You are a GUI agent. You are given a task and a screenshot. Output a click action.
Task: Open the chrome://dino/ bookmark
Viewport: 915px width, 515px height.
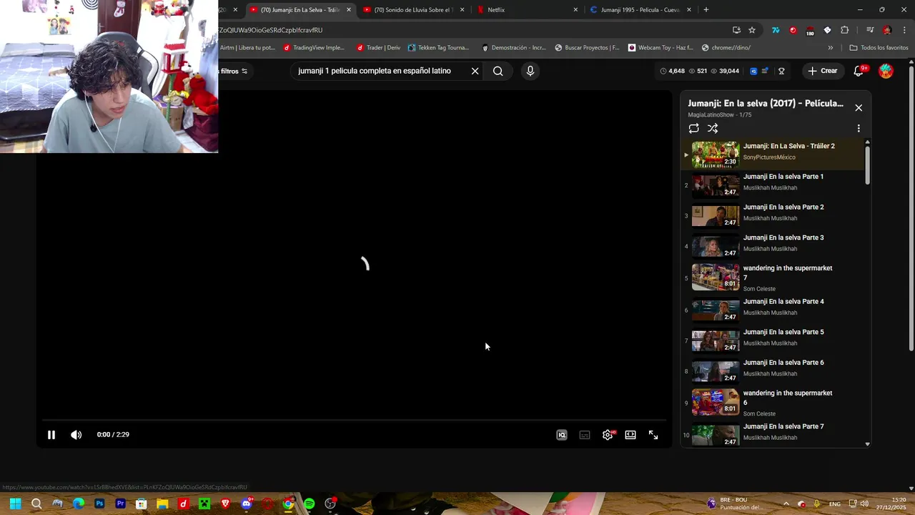(726, 48)
